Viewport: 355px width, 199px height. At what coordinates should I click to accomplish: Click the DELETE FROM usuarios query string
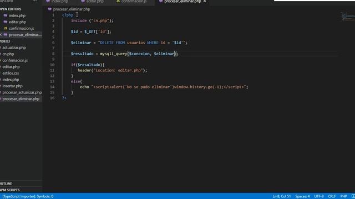[142, 43]
